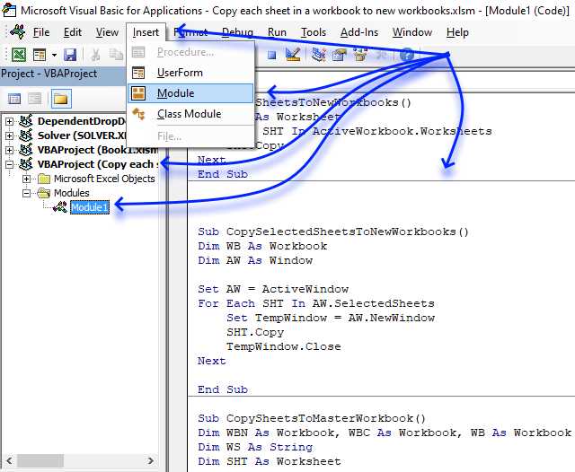This screenshot has width=575, height=472.
Task: Click the 'Sub CopySheetsToMasterWorkbook()' code line
Action: pos(312,418)
